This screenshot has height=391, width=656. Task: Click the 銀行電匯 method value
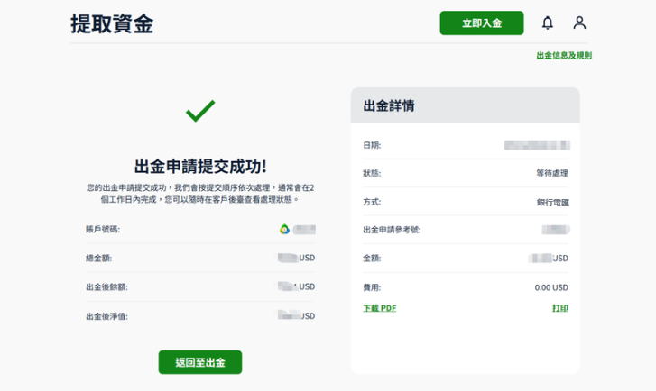(x=552, y=203)
